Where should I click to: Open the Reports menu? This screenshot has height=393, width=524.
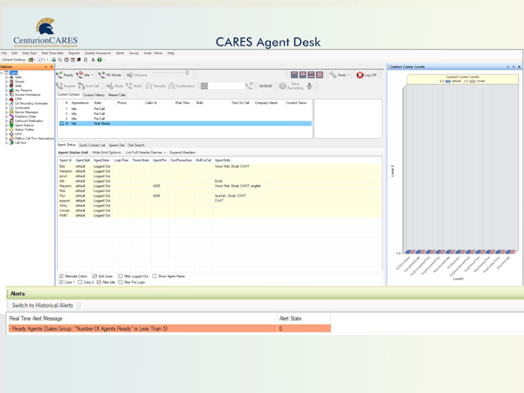74,53
